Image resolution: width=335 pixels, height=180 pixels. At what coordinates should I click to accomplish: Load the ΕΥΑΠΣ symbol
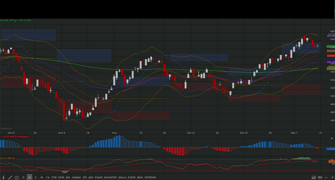(x=131, y=178)
